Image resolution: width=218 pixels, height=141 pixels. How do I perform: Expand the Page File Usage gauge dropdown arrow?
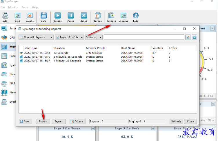(x=93, y=129)
